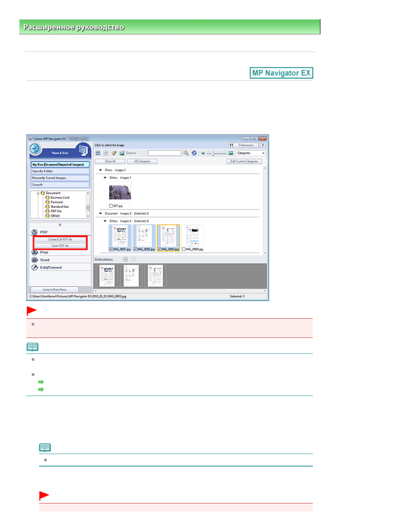Collapse Others Images:4 subgroup under Document

tap(105, 221)
